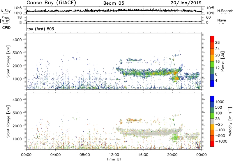The width and height of the screenshot is (233, 161).
Task: Click the '18' tick on the frequency axis
Action: coord(20,17)
